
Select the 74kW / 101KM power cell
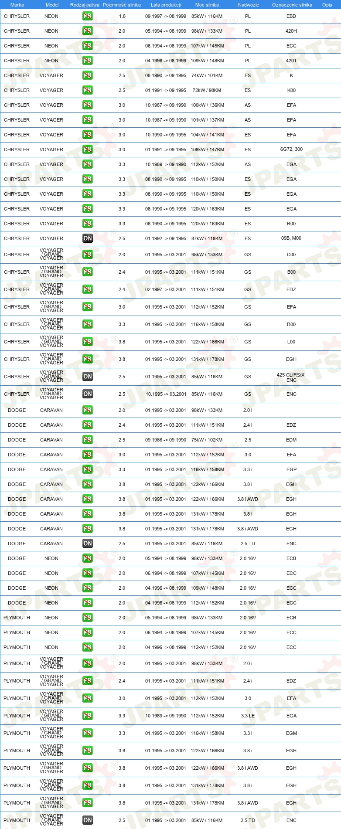coord(207,75)
